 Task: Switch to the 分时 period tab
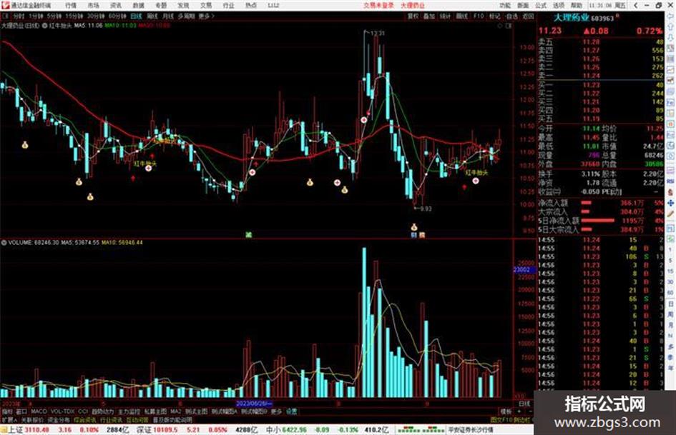click(19, 16)
